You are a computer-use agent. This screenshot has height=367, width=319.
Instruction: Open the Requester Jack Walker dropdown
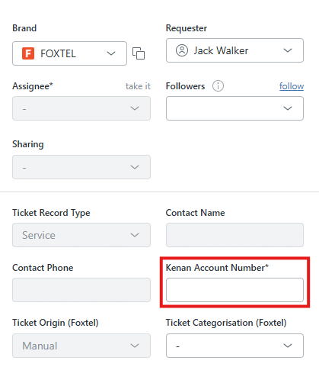click(x=234, y=50)
